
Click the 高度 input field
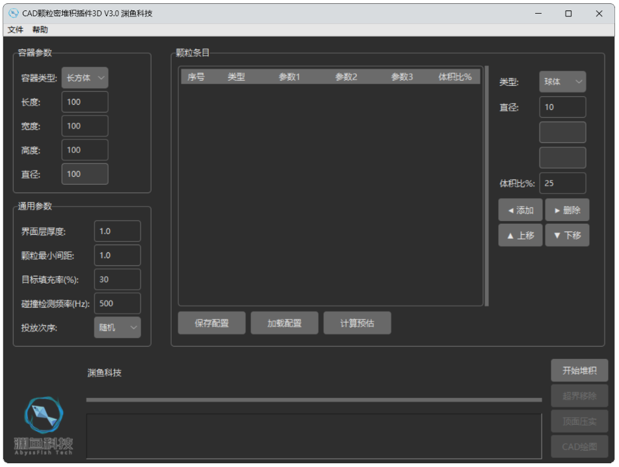click(x=85, y=150)
